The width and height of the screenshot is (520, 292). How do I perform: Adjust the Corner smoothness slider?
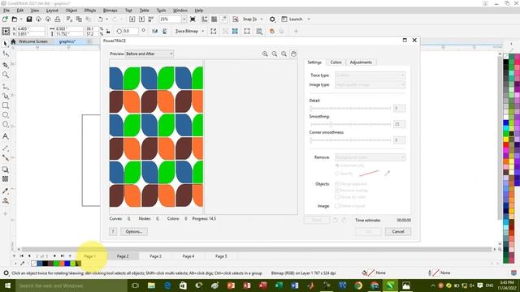coord(350,140)
